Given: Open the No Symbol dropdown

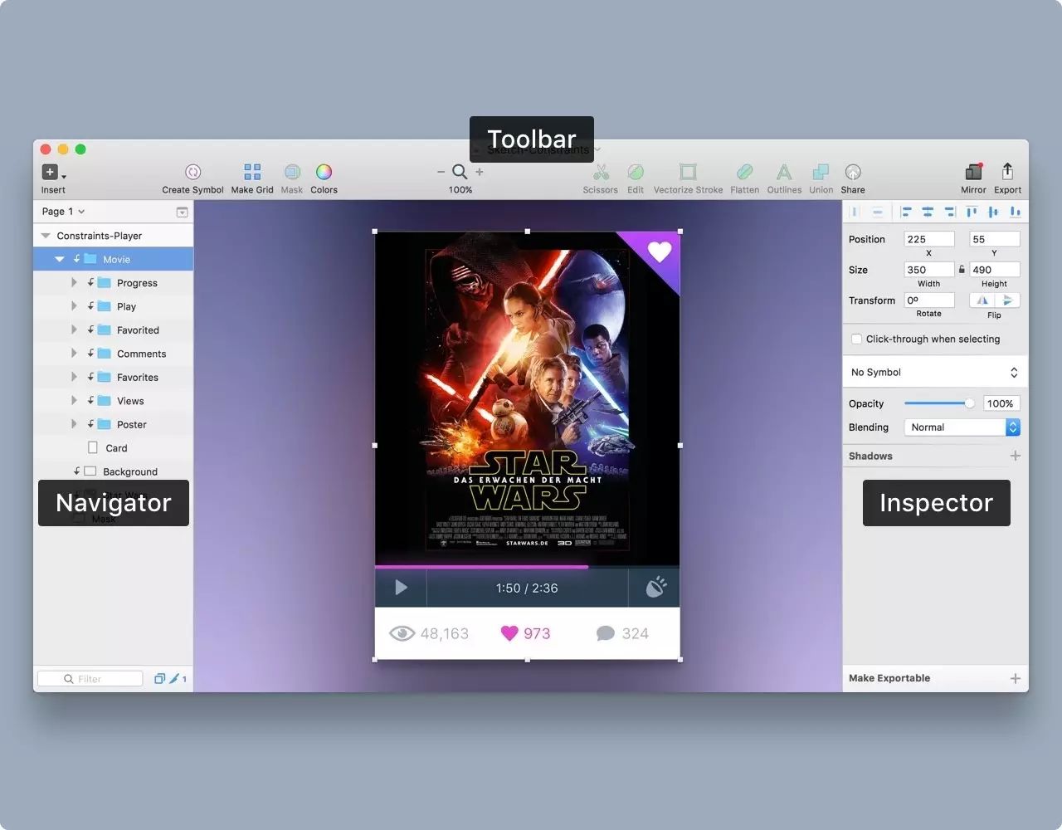Looking at the screenshot, I should click(x=935, y=372).
